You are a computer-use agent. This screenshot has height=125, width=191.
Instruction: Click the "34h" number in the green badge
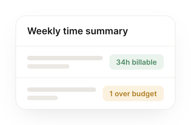click(x=123, y=62)
